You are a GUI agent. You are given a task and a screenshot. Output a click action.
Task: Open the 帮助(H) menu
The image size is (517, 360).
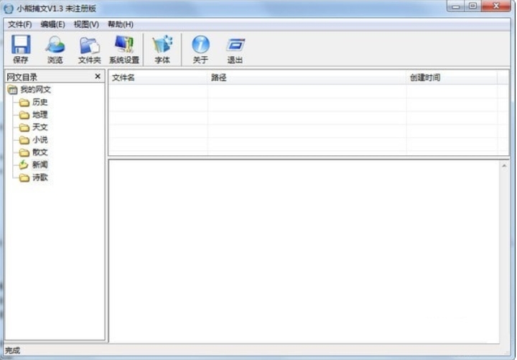[121, 24]
